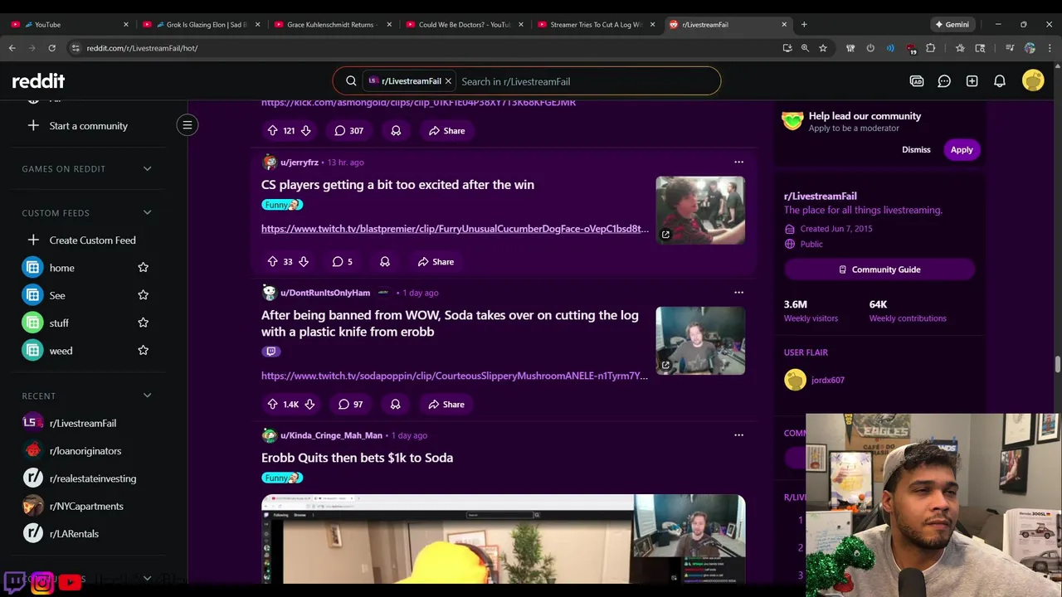Favorite the home custom feed

point(143,267)
